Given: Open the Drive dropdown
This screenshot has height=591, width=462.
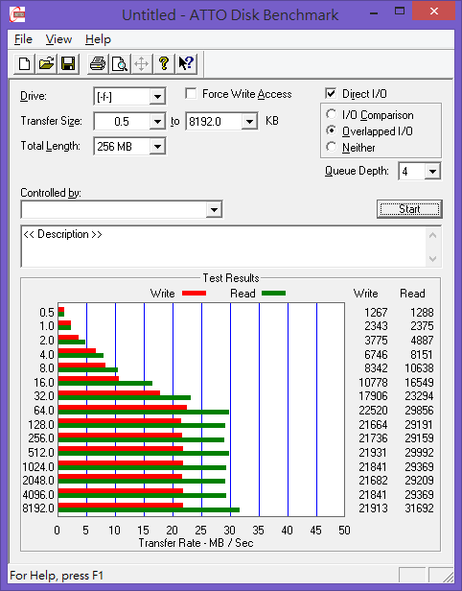Looking at the screenshot, I should [157, 97].
